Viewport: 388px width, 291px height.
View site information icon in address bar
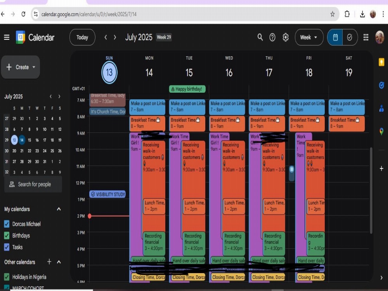tap(36, 14)
